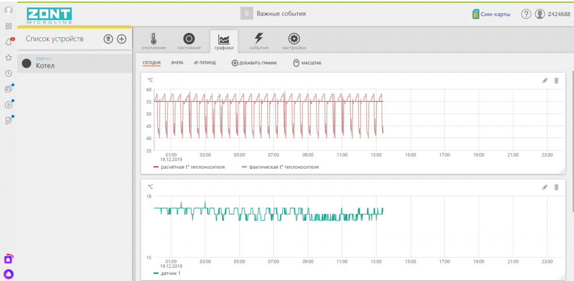
Task: Remove the sensor 1 chart with trash icon
Action: tap(556, 188)
